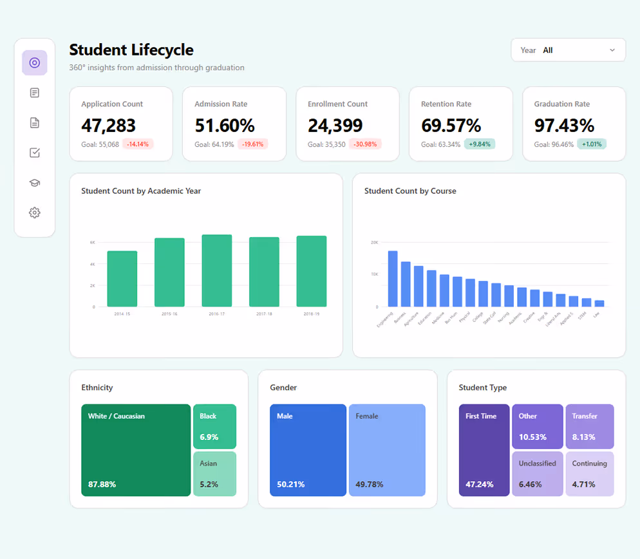Select the Unclassified 6.46% student type tile

tap(538, 474)
